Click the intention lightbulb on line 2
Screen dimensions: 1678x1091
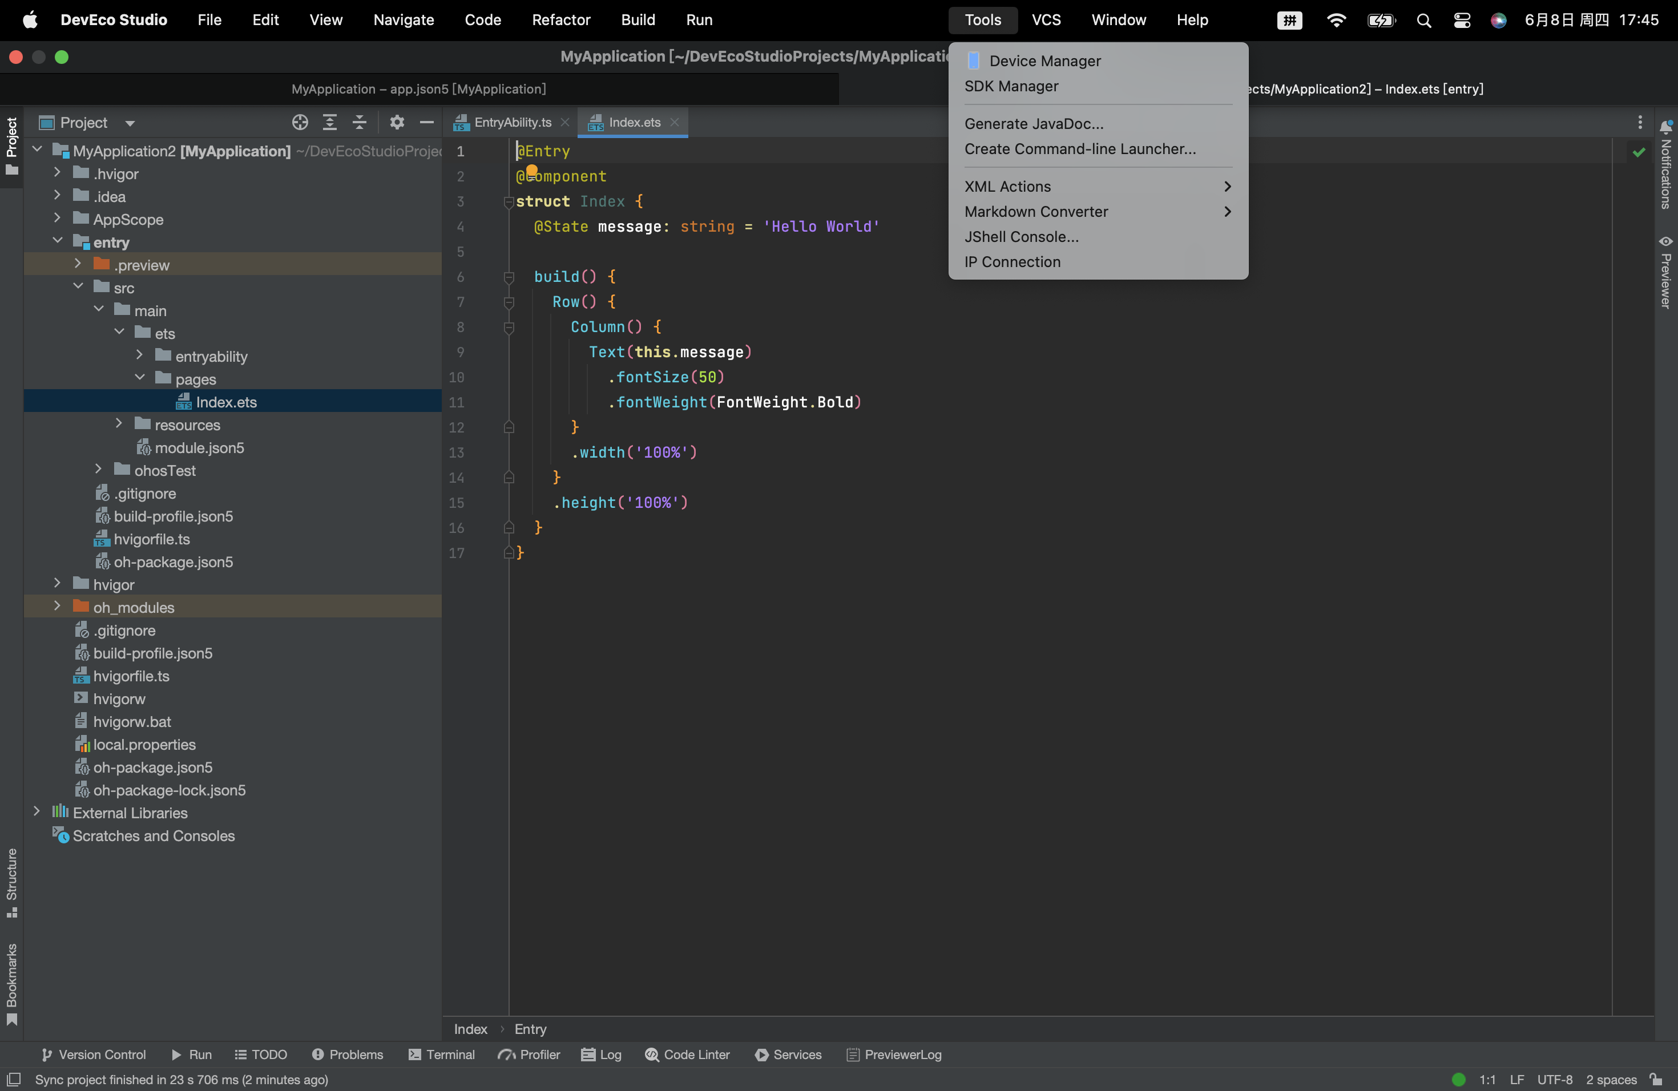pos(531,171)
